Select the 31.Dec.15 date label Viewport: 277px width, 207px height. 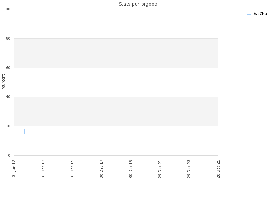pos(72,169)
